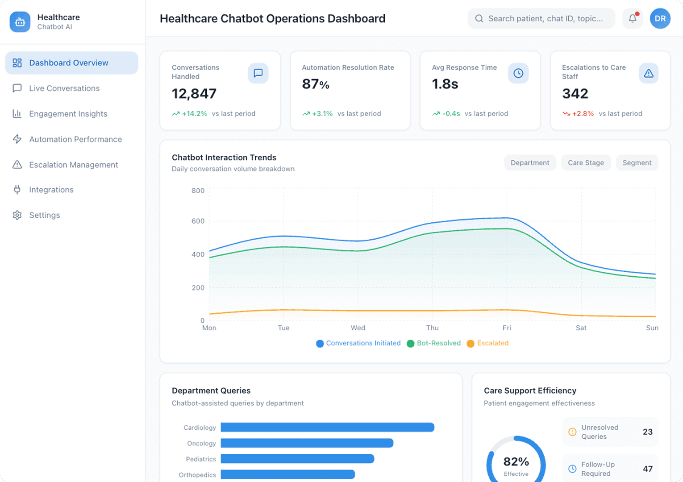Open the Escalations to Care Staff card

610,91
